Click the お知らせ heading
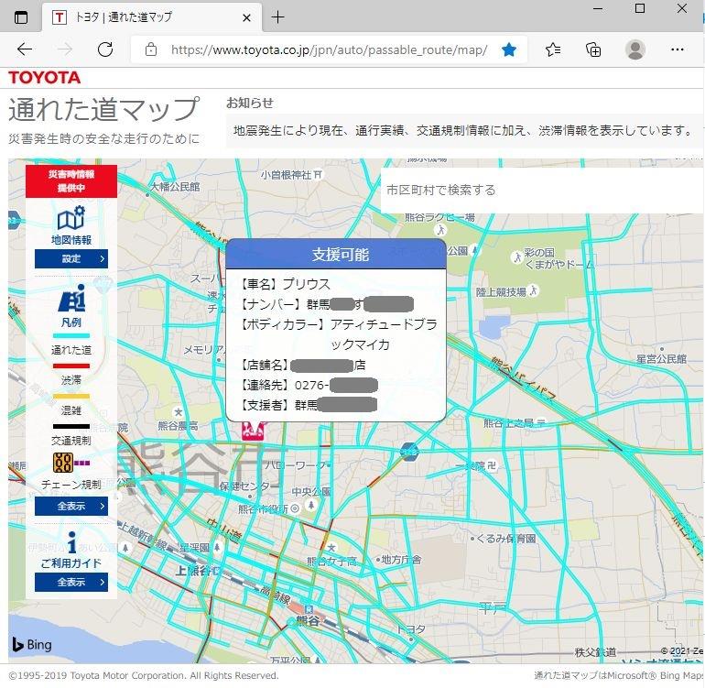The width and height of the screenshot is (705, 688). click(x=250, y=103)
